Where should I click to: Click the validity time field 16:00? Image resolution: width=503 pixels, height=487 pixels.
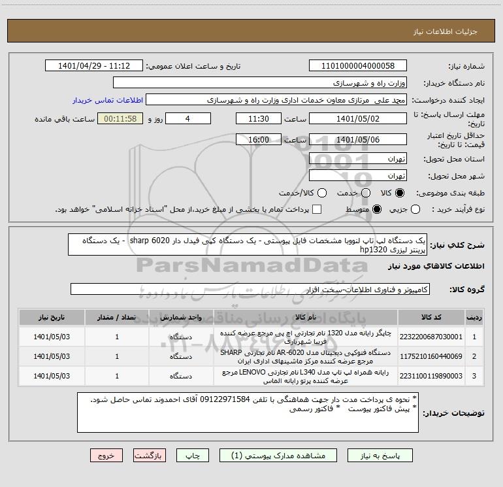[x=259, y=139]
